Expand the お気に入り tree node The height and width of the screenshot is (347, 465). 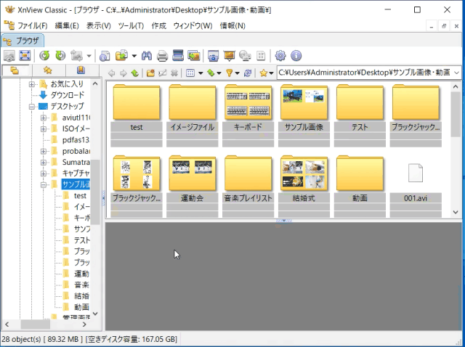(32, 84)
